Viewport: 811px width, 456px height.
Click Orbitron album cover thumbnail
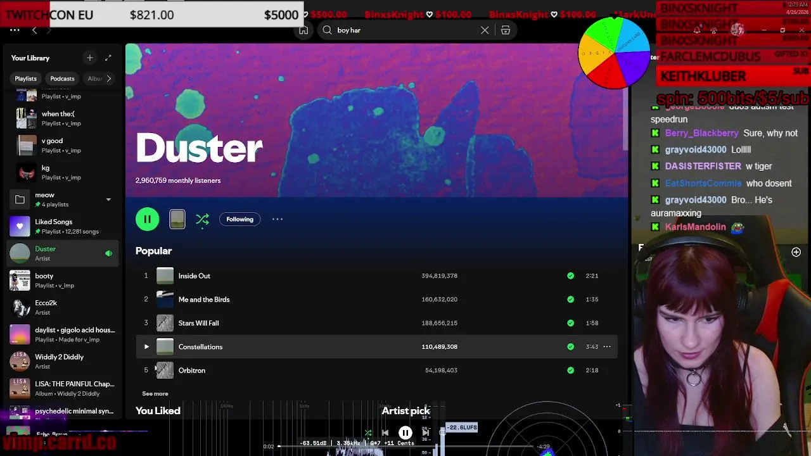[x=165, y=370]
